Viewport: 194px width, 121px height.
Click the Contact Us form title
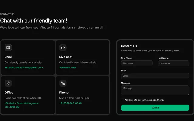(x=129, y=46)
